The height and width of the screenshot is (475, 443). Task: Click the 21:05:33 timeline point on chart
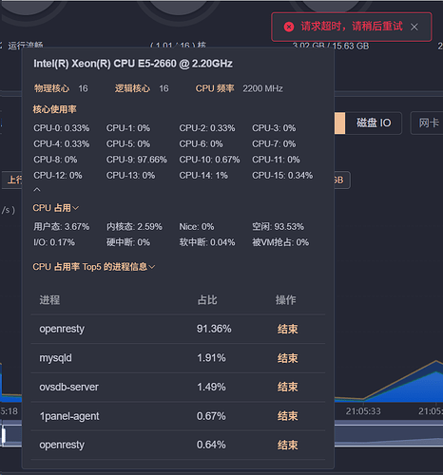click(x=363, y=411)
